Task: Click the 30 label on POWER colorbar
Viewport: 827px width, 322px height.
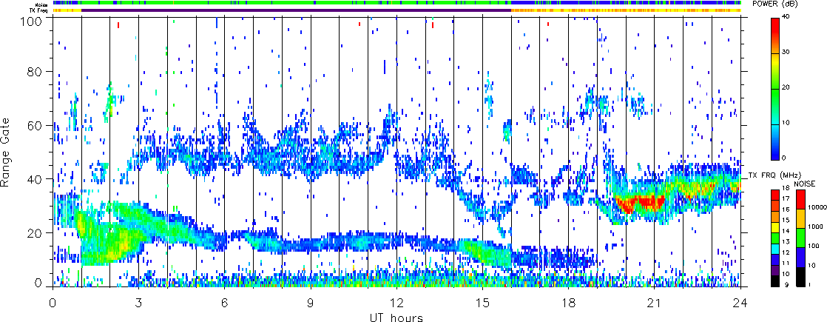Action: coord(787,53)
